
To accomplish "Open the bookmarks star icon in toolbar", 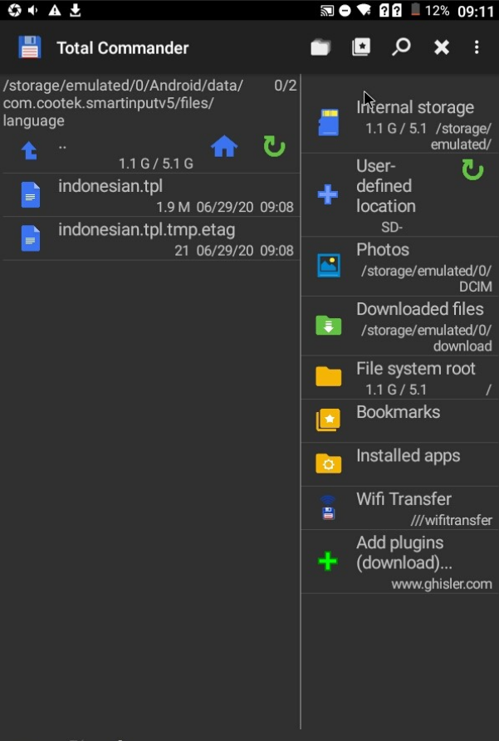I will pos(361,47).
